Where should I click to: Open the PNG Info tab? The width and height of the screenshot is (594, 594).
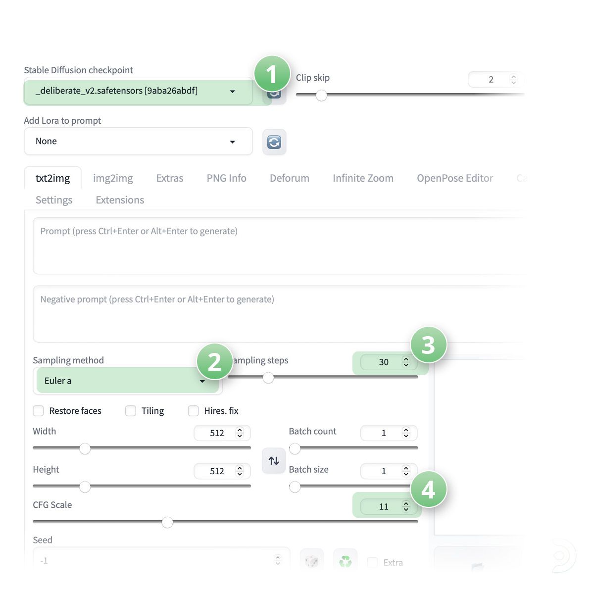coord(226,178)
